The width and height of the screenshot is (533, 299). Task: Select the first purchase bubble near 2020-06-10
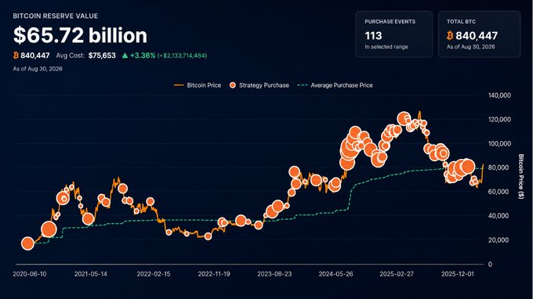pos(28,243)
